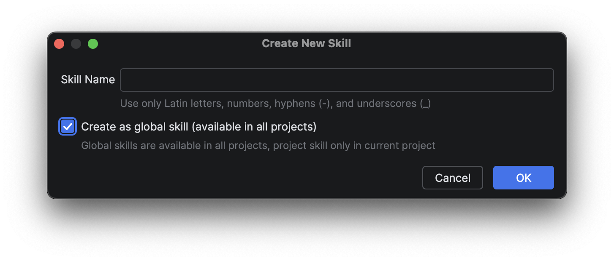The image size is (614, 261).
Task: Confirm skill creation with OK
Action: (523, 178)
